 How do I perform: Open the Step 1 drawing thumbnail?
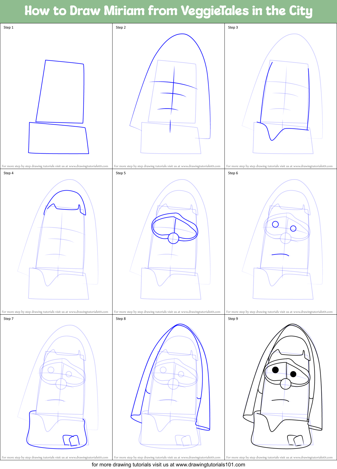click(56, 96)
